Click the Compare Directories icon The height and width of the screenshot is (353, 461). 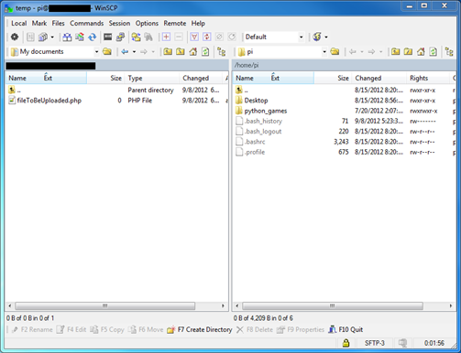[67, 37]
